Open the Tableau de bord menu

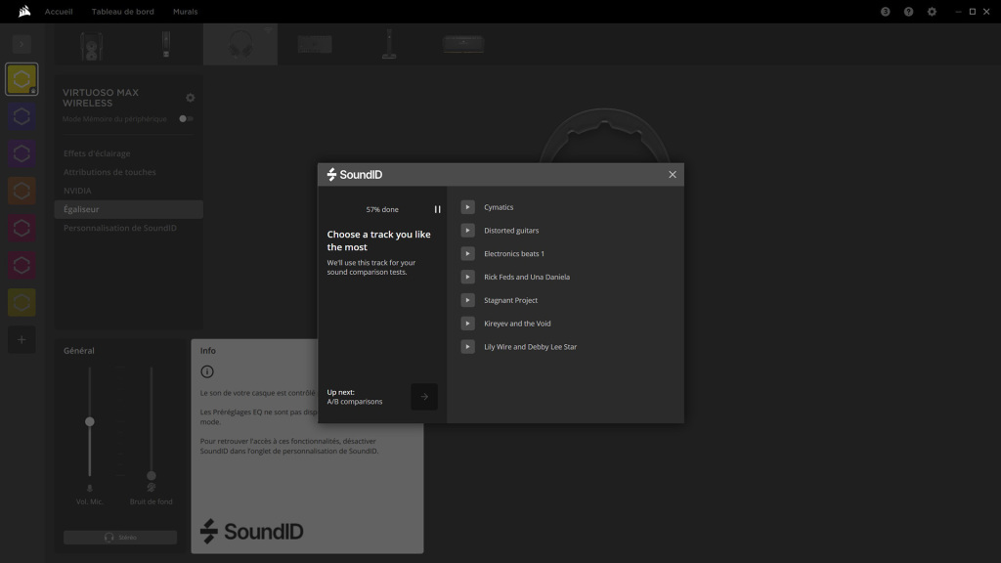pyautogui.click(x=122, y=12)
